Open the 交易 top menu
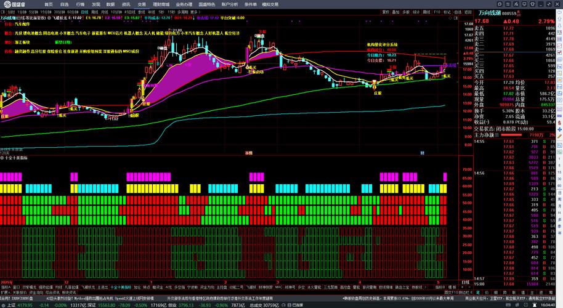The width and height of the screenshot is (563, 308). [x=142, y=4]
